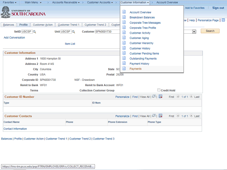Screen dimensions: 227x170
Task: Click Find in Customer Contacts grid
Action: click(135, 116)
